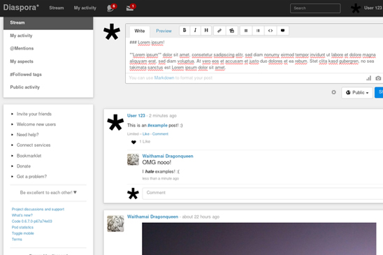
Task: Switch to the Preview tab
Action: pyautogui.click(x=164, y=31)
